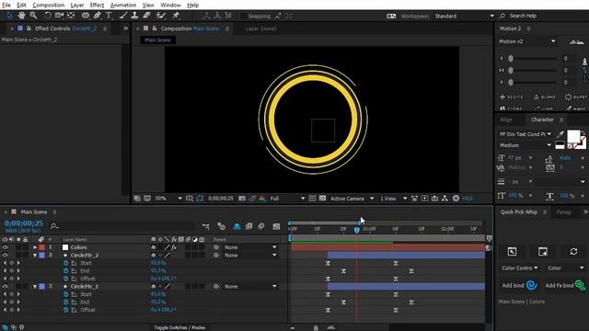589x331 pixels.
Task: Select the Unified Camera tool
Action: tap(59, 16)
